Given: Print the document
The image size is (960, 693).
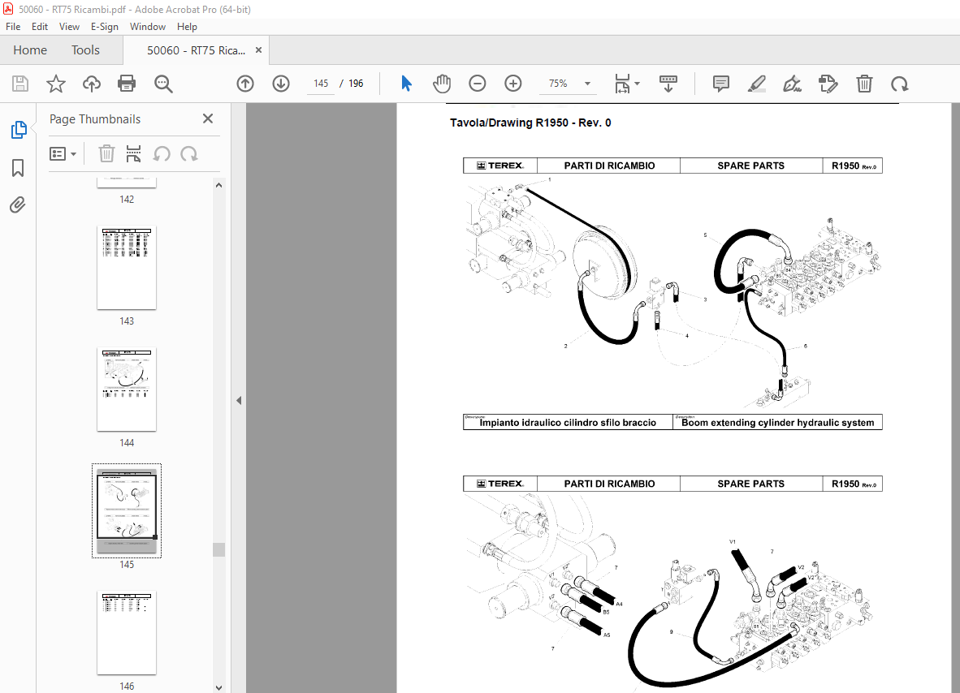Looking at the screenshot, I should coord(127,84).
